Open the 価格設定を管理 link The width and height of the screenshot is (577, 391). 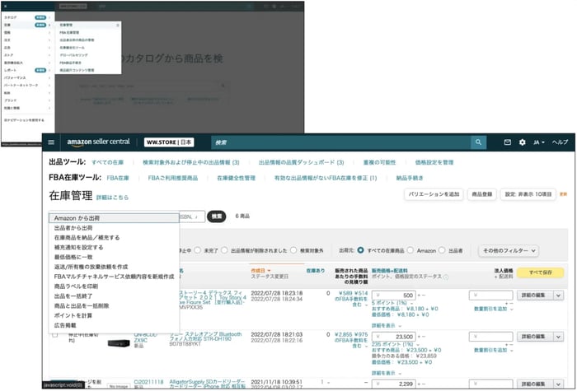click(434, 162)
